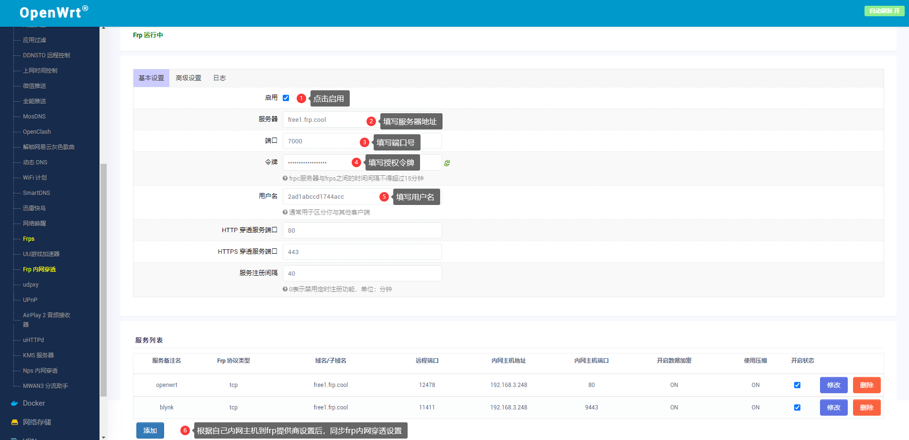Open WiFi 计划 menu entry
909x440 pixels.
point(35,178)
